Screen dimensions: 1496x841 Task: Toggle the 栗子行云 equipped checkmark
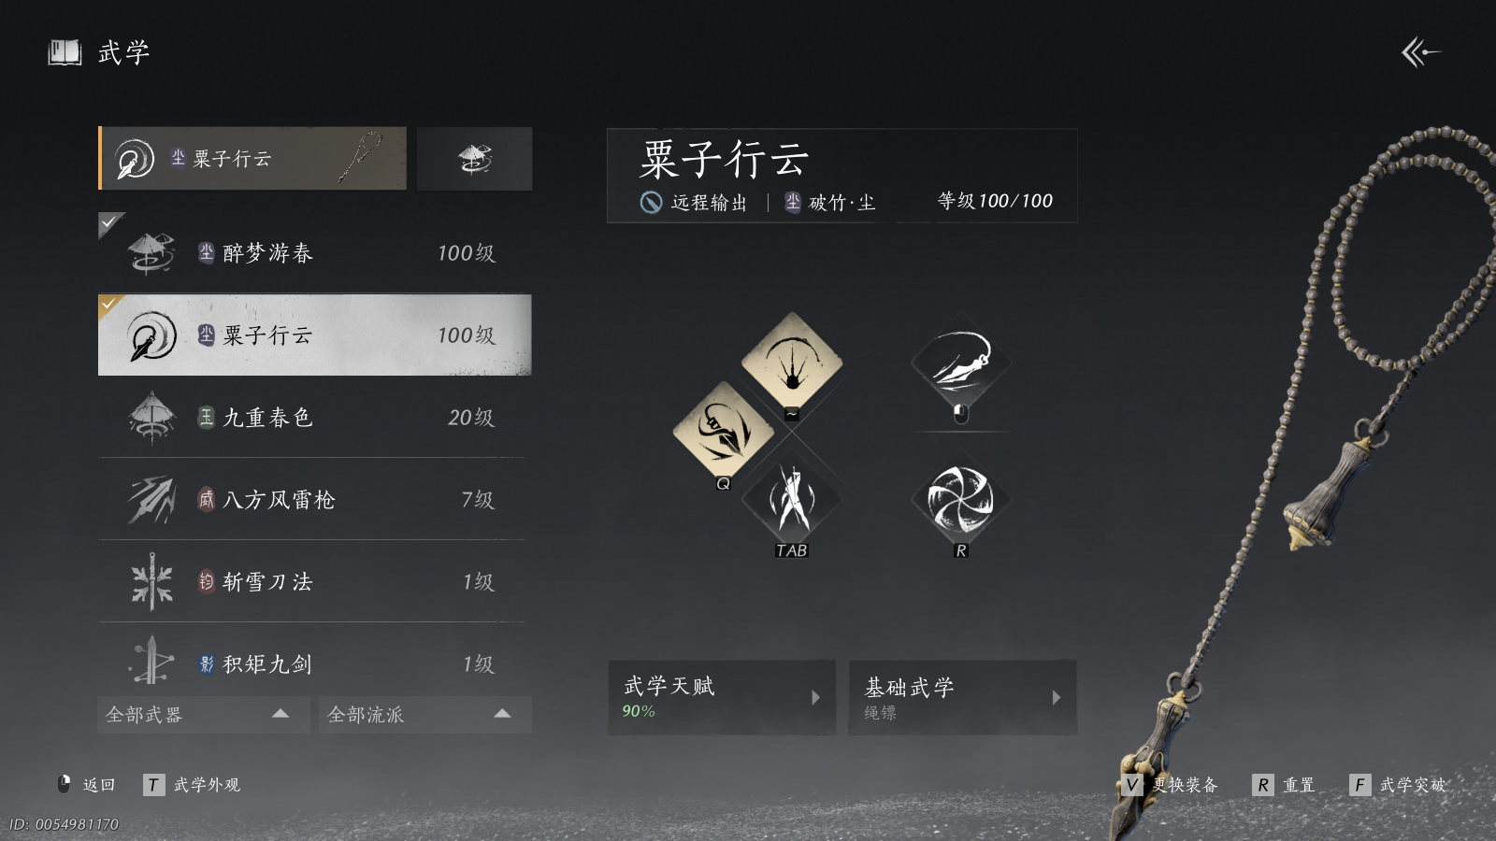109,305
